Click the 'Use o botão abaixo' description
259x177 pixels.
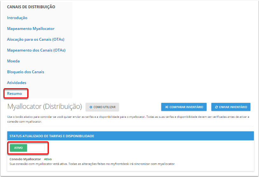[x=128, y=119]
